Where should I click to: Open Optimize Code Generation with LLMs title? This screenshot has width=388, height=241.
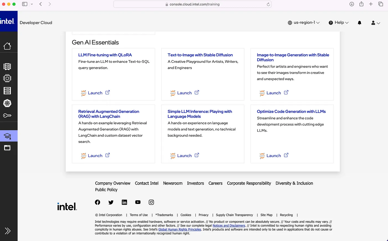click(291, 112)
